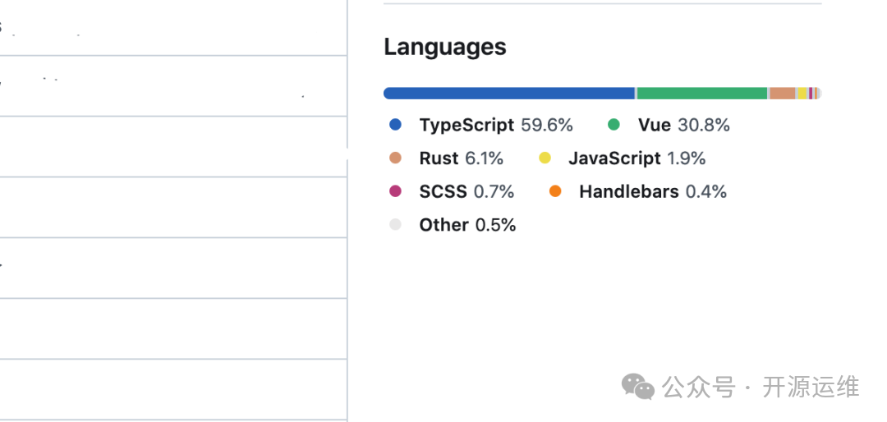Image resolution: width=887 pixels, height=422 pixels.
Task: Click the magenta dot beside SCSS
Action: (396, 191)
